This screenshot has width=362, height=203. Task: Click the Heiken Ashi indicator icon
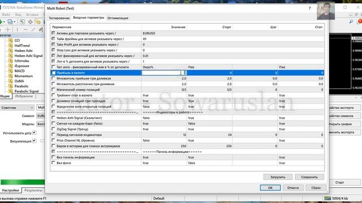pyautogui.click(x=10, y=51)
